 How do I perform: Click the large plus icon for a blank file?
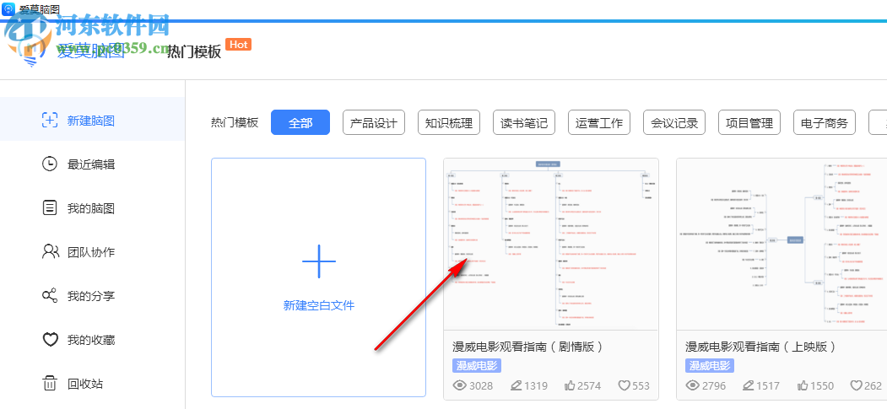click(318, 261)
